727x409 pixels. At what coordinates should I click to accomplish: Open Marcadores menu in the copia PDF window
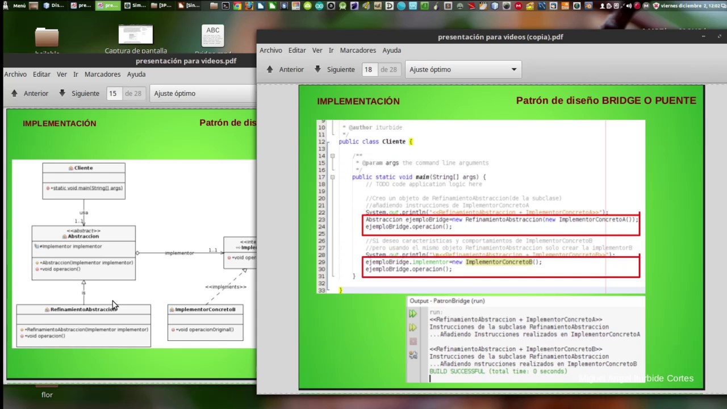358,50
